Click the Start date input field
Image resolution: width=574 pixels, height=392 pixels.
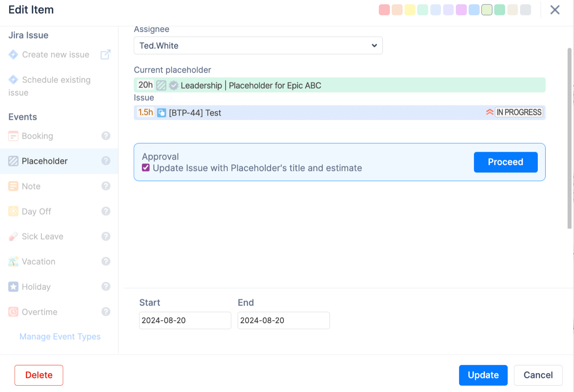185,321
